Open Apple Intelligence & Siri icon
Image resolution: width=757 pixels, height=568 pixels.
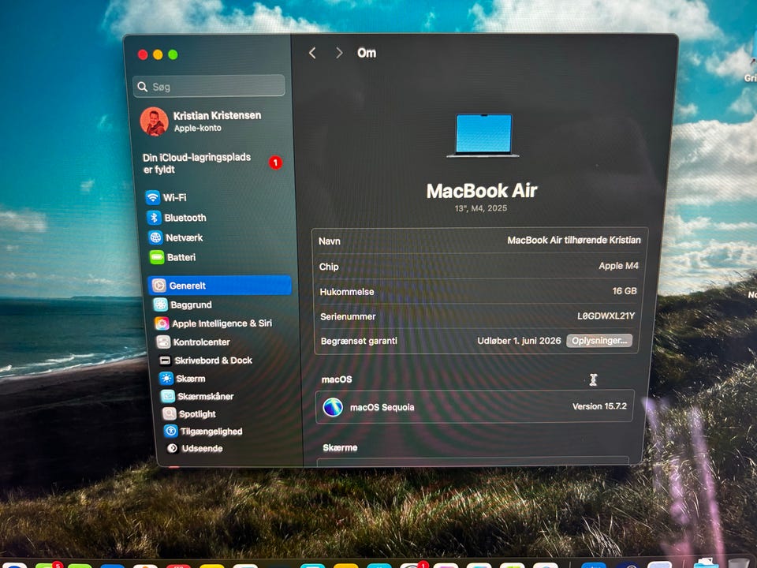(x=162, y=323)
